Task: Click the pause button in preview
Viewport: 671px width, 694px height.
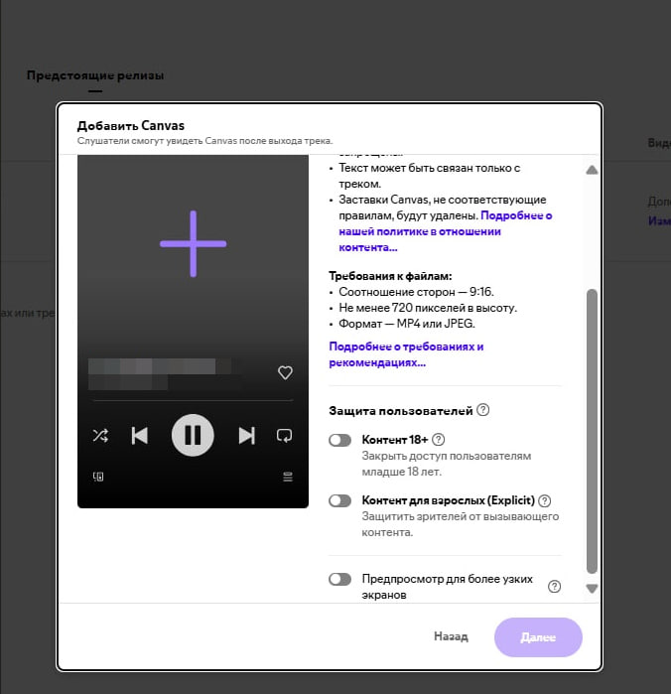Action: (x=193, y=435)
